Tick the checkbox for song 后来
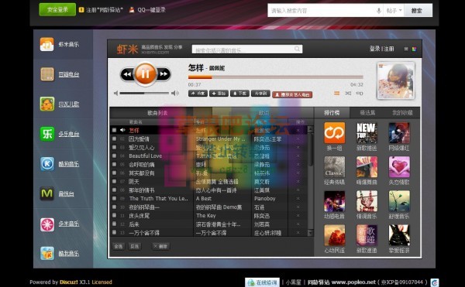465x287 pixels. pos(114,224)
